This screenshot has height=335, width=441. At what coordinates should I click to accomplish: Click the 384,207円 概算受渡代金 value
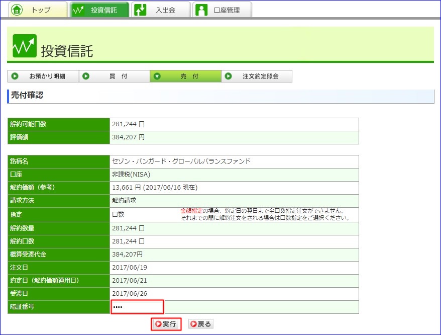(x=127, y=254)
